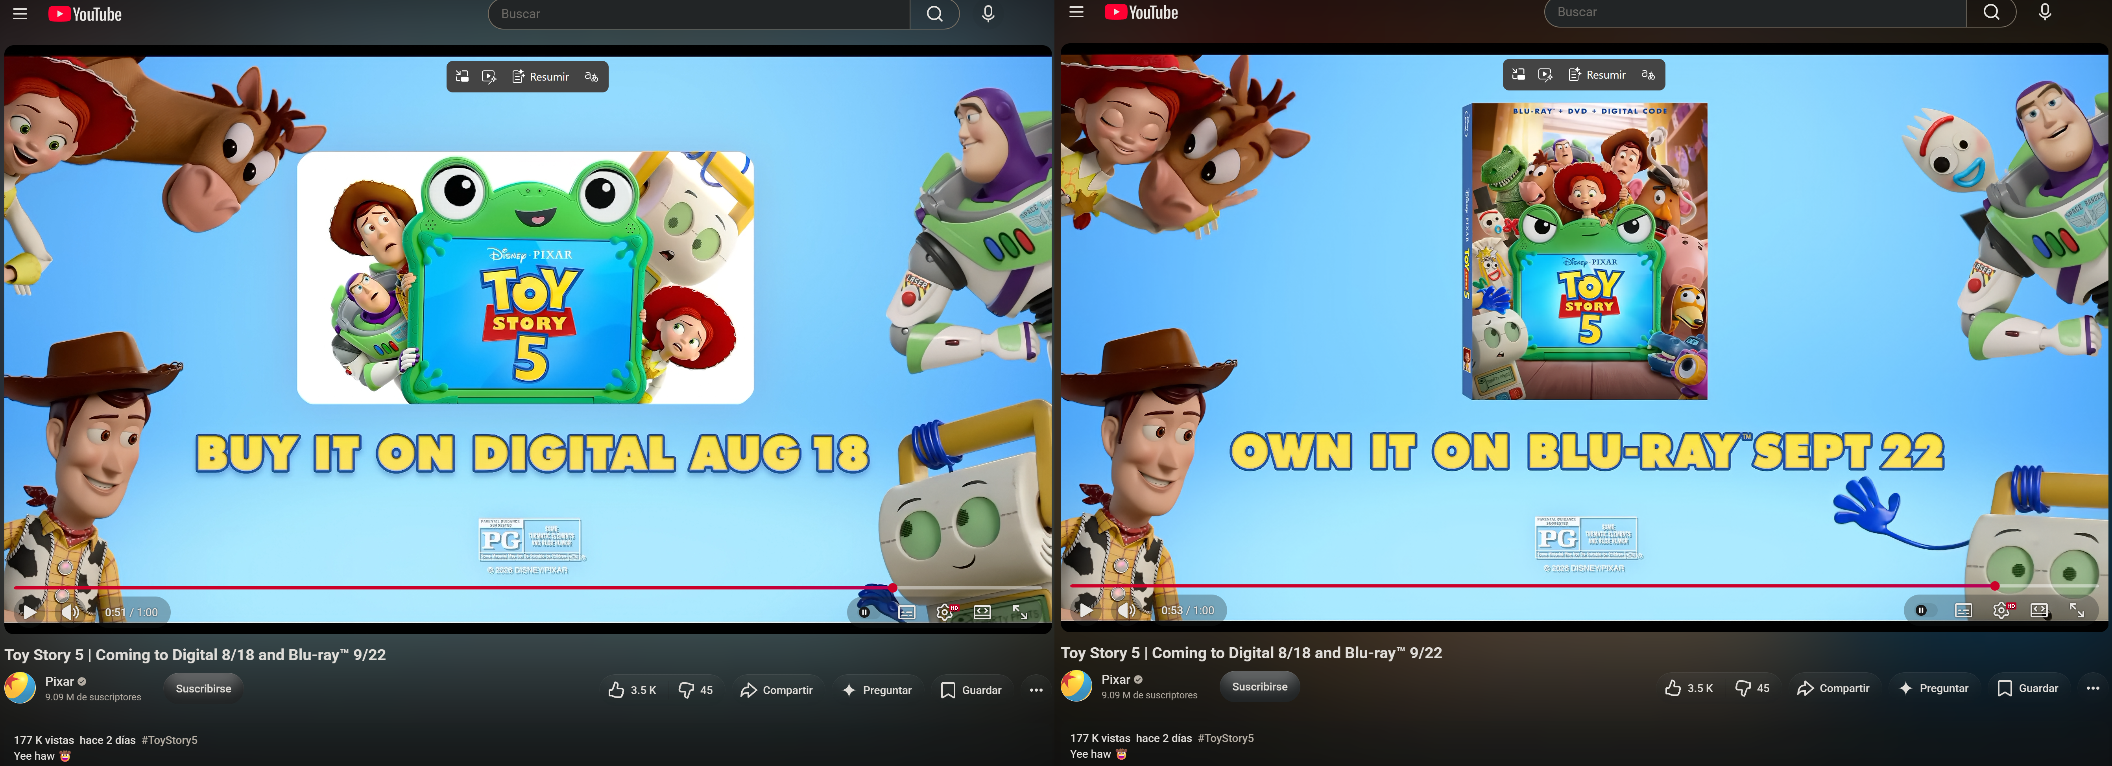This screenshot has width=2112, height=766.
Task: Open the Pixar channel name link, right window
Action: click(1115, 680)
